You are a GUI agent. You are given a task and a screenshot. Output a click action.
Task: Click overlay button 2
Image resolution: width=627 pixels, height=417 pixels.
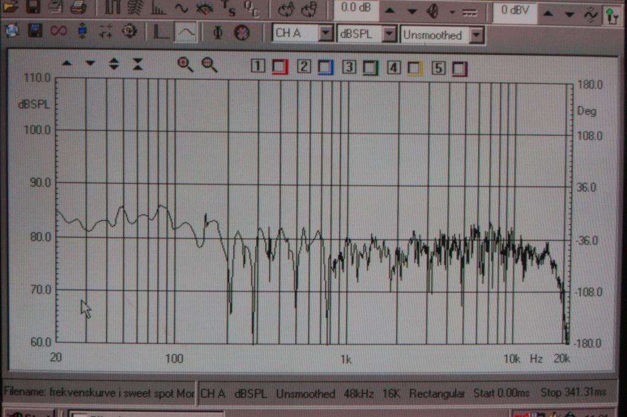click(304, 66)
